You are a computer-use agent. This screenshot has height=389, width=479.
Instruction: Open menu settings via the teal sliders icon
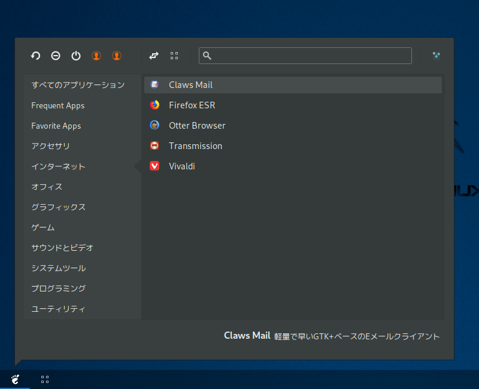[x=436, y=56]
